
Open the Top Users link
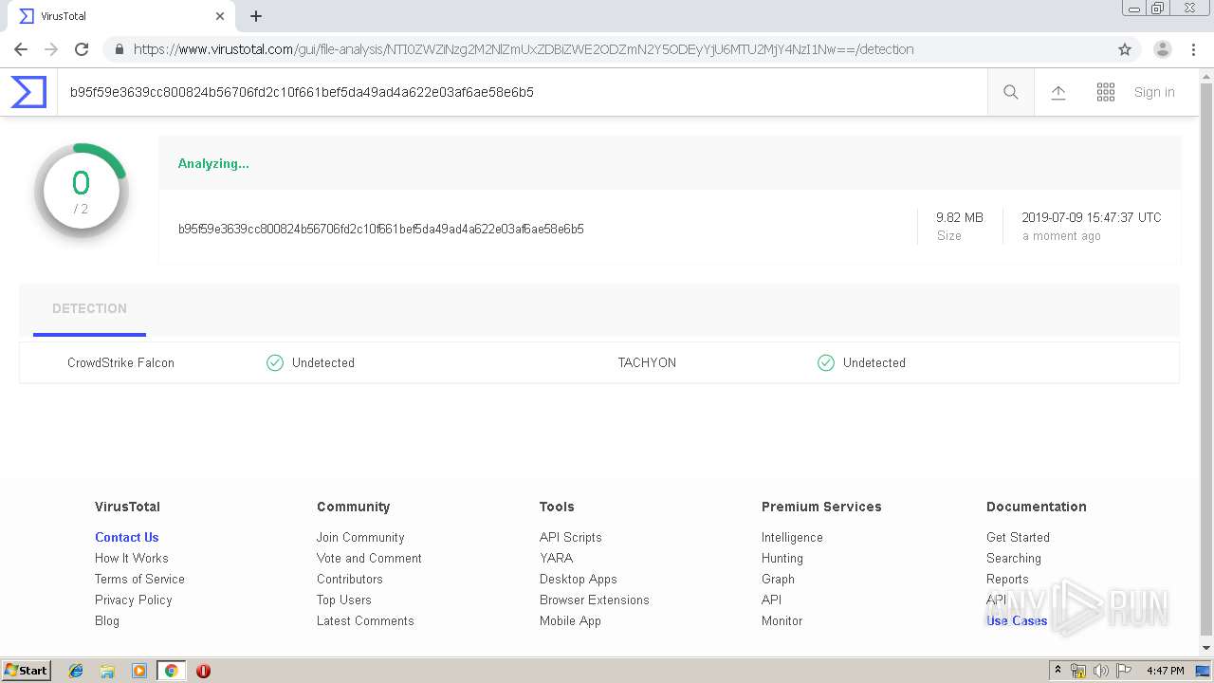[344, 600]
